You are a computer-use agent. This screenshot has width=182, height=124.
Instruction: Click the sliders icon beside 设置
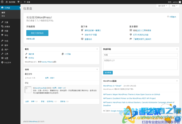click(x=2, y=58)
